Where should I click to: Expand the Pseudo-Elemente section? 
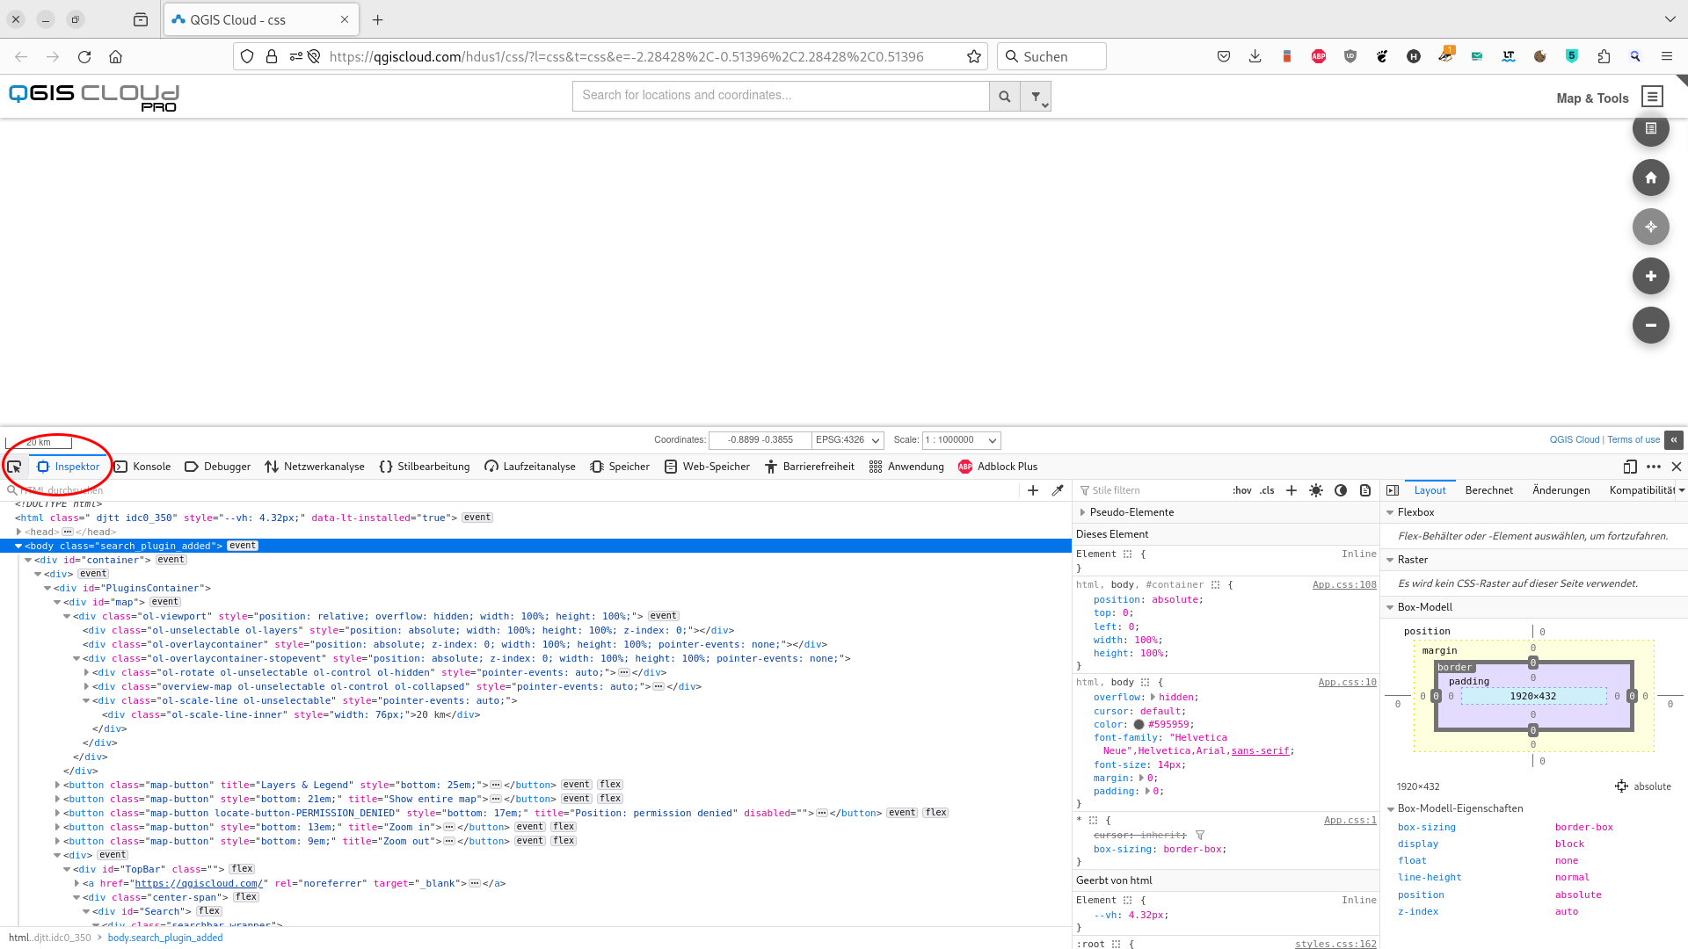(x=1082, y=512)
